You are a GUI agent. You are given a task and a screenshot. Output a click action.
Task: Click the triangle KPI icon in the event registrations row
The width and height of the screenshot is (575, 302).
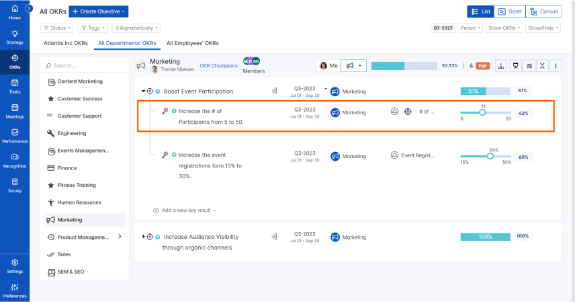tap(394, 155)
